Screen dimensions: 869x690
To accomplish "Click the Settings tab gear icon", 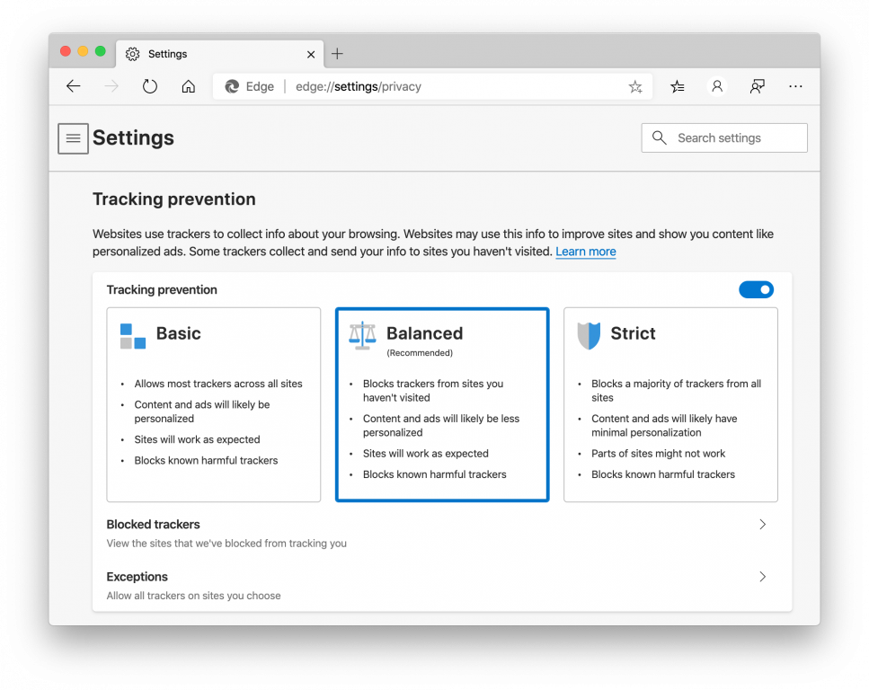I will pyautogui.click(x=132, y=54).
